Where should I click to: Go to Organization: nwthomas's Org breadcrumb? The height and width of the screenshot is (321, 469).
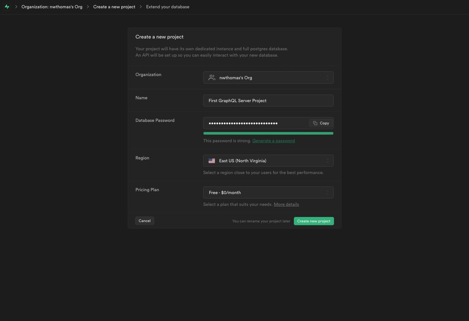tap(52, 7)
